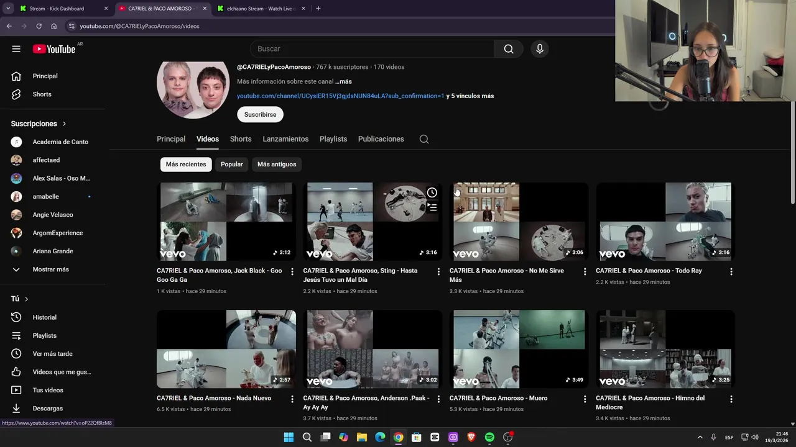Open options menu for Ay Ay Ay video

coord(438,399)
